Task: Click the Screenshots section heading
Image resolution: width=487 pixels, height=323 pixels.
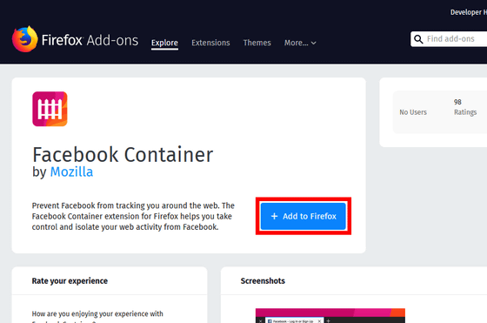Action: coord(263,281)
